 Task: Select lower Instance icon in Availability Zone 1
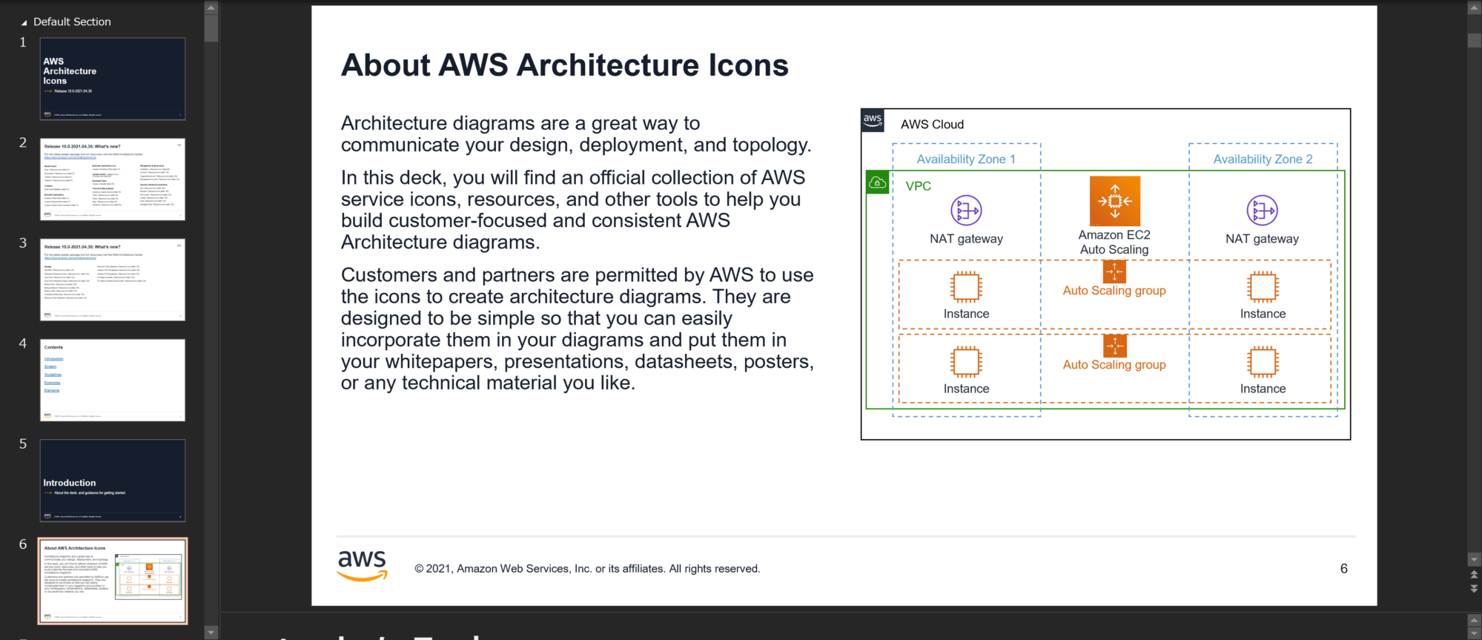click(x=966, y=362)
